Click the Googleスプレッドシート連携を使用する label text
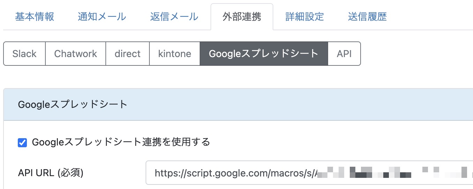 (121, 142)
